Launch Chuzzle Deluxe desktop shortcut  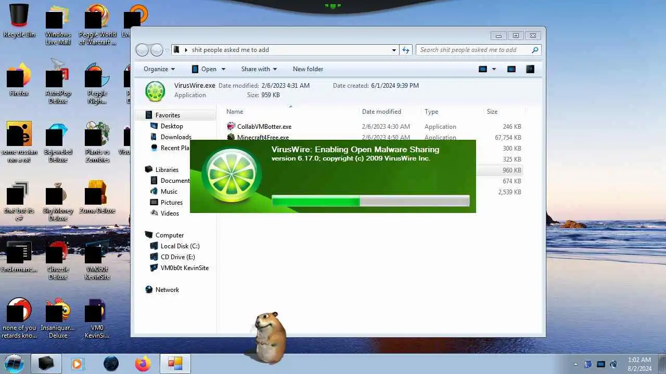(58, 260)
